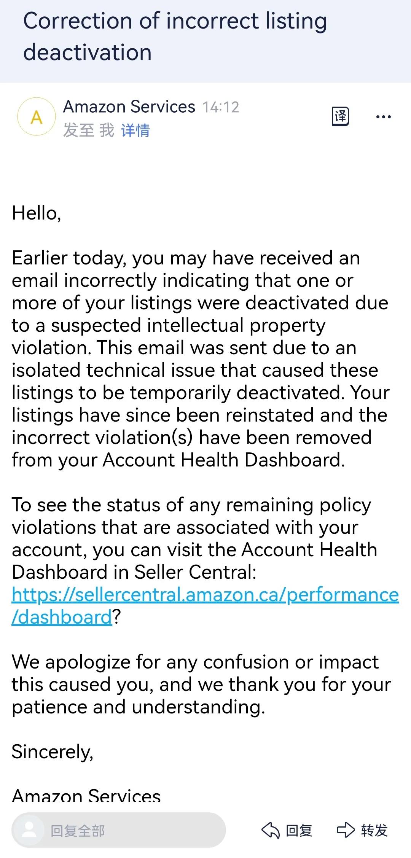Click the forward arrow icon

click(x=346, y=829)
